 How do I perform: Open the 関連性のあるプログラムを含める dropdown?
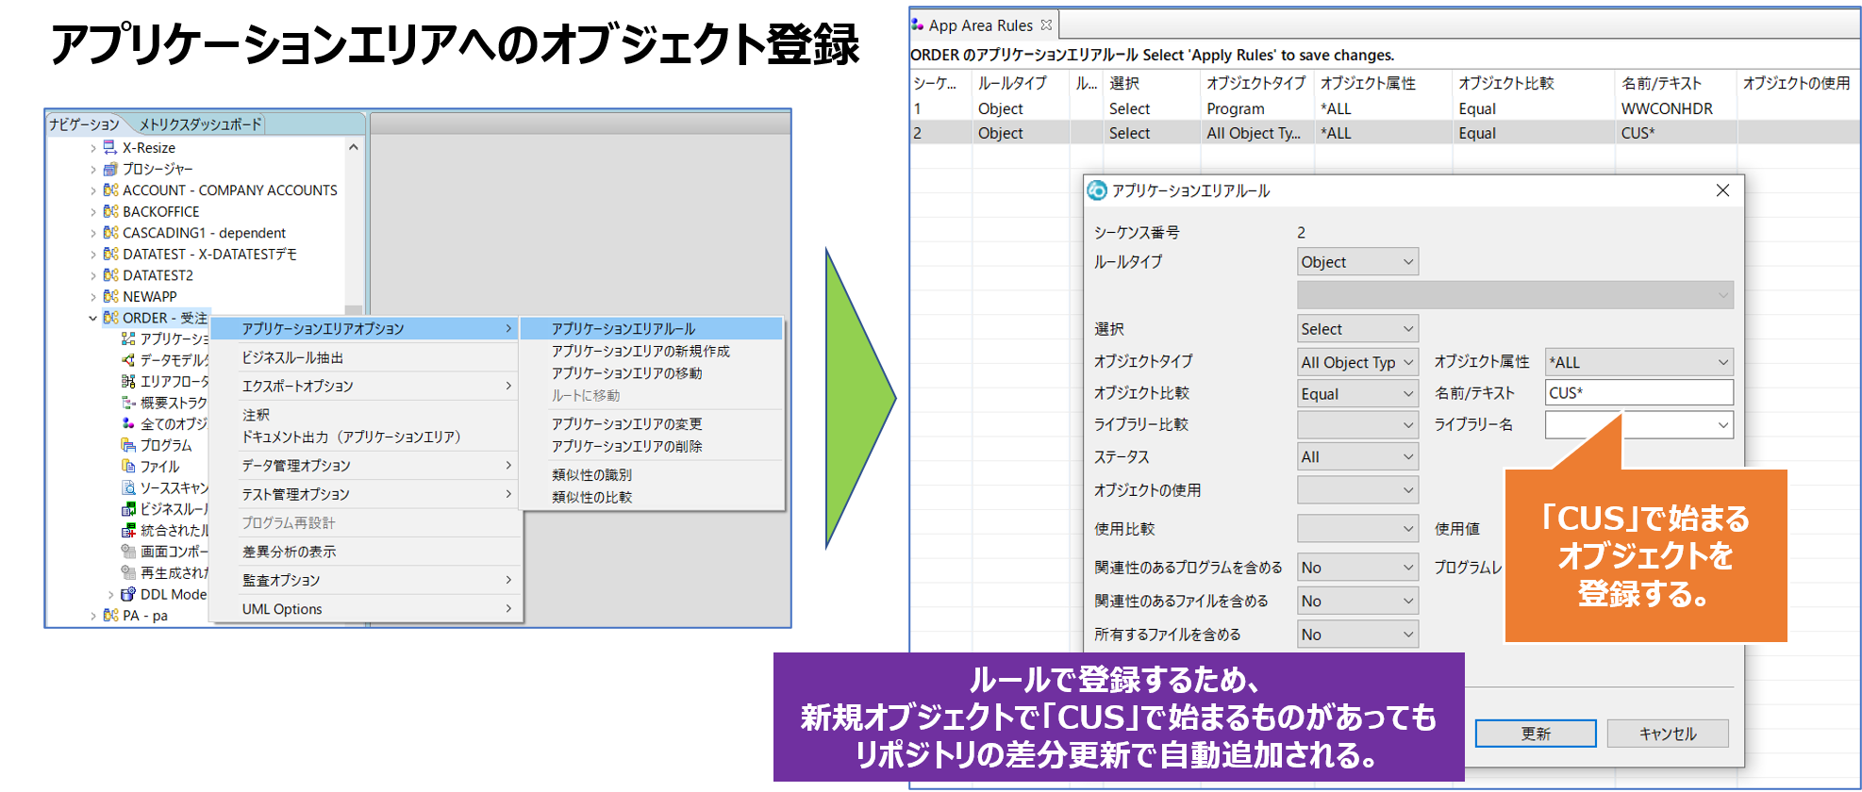tap(1357, 568)
